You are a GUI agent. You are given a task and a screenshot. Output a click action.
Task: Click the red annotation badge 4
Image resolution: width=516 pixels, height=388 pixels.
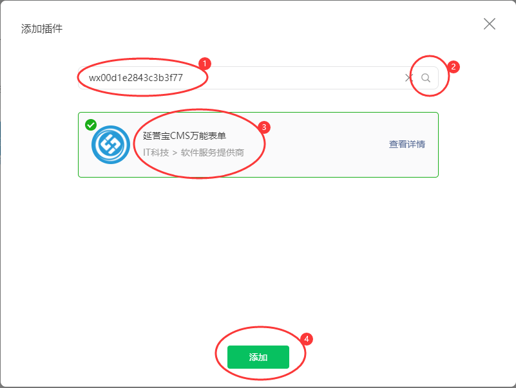307,339
